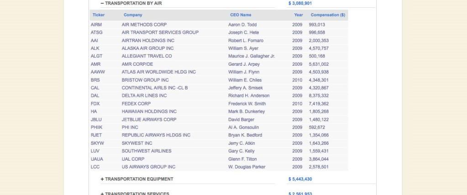Select CEO Maurice J. Gallagher Jr.
Screen dimensions: 467x195
(x=252, y=56)
